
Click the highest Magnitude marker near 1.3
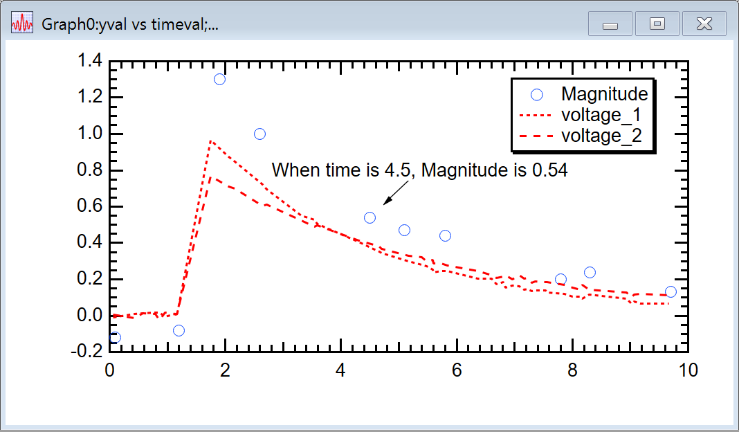coord(219,79)
